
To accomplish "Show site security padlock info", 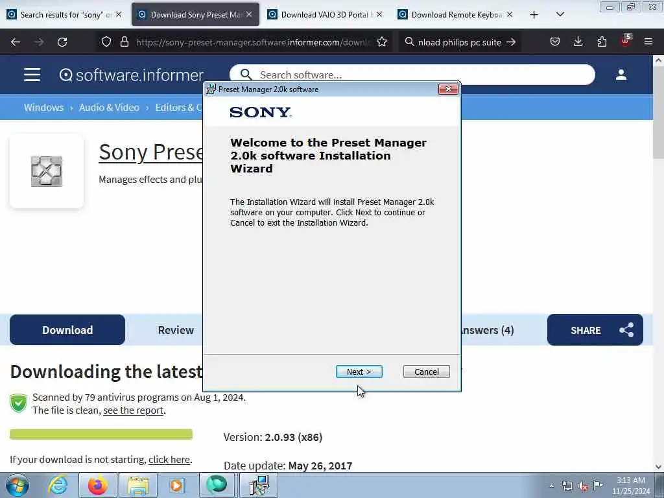I will (x=124, y=42).
